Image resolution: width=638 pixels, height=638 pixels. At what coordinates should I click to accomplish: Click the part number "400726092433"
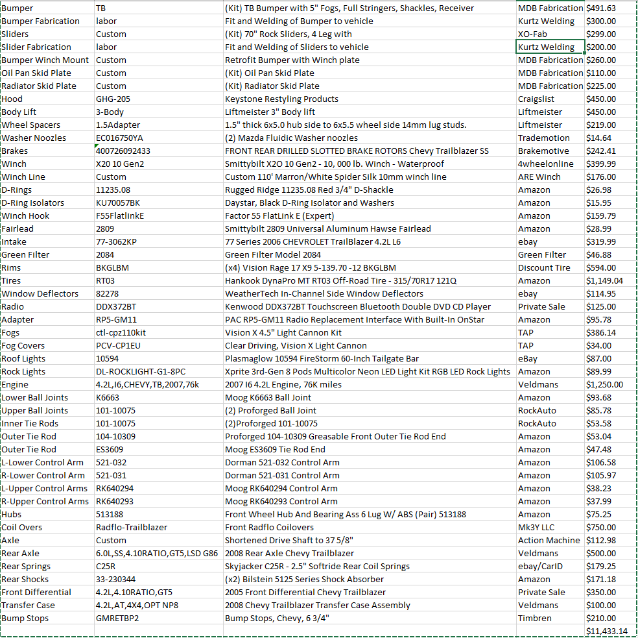pyautogui.click(x=159, y=151)
